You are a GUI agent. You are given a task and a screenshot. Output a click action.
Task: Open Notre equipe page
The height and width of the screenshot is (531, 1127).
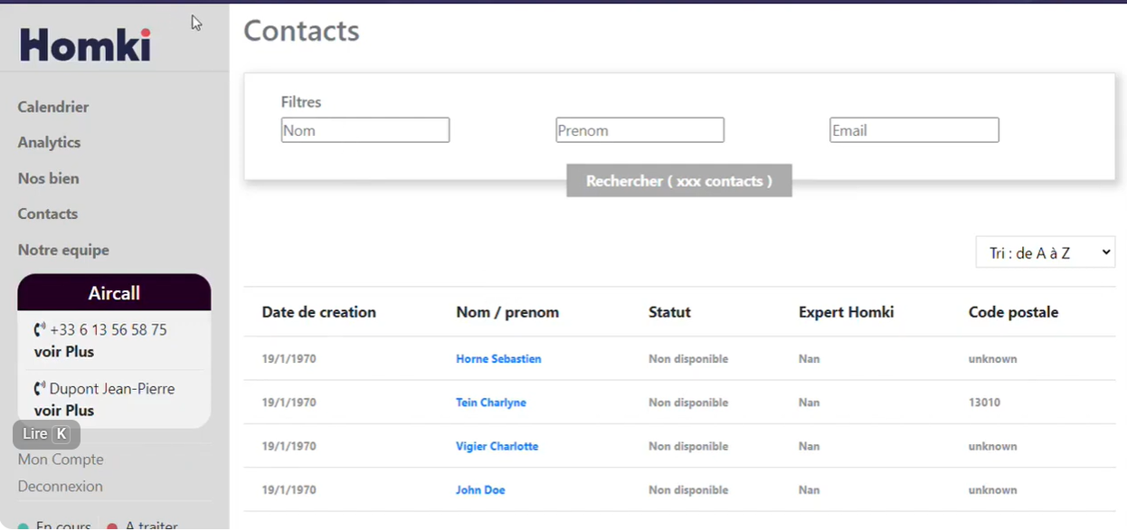(63, 250)
